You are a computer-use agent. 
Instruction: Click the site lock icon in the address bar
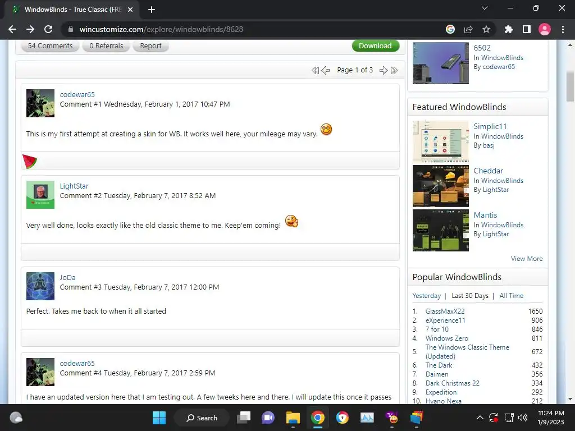coord(71,29)
